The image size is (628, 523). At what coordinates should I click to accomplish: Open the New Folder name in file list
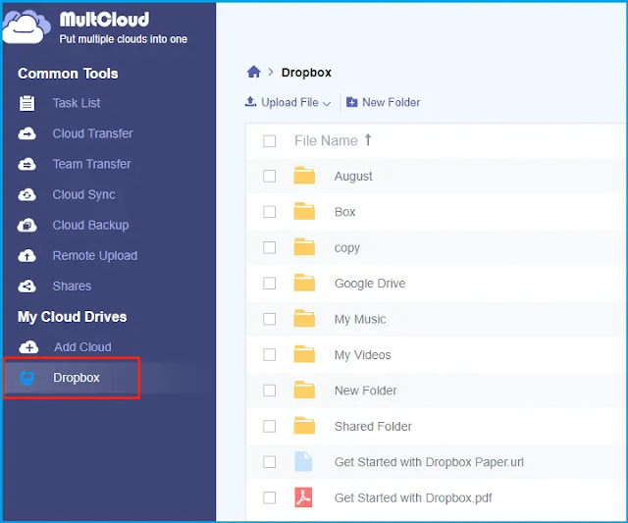365,391
